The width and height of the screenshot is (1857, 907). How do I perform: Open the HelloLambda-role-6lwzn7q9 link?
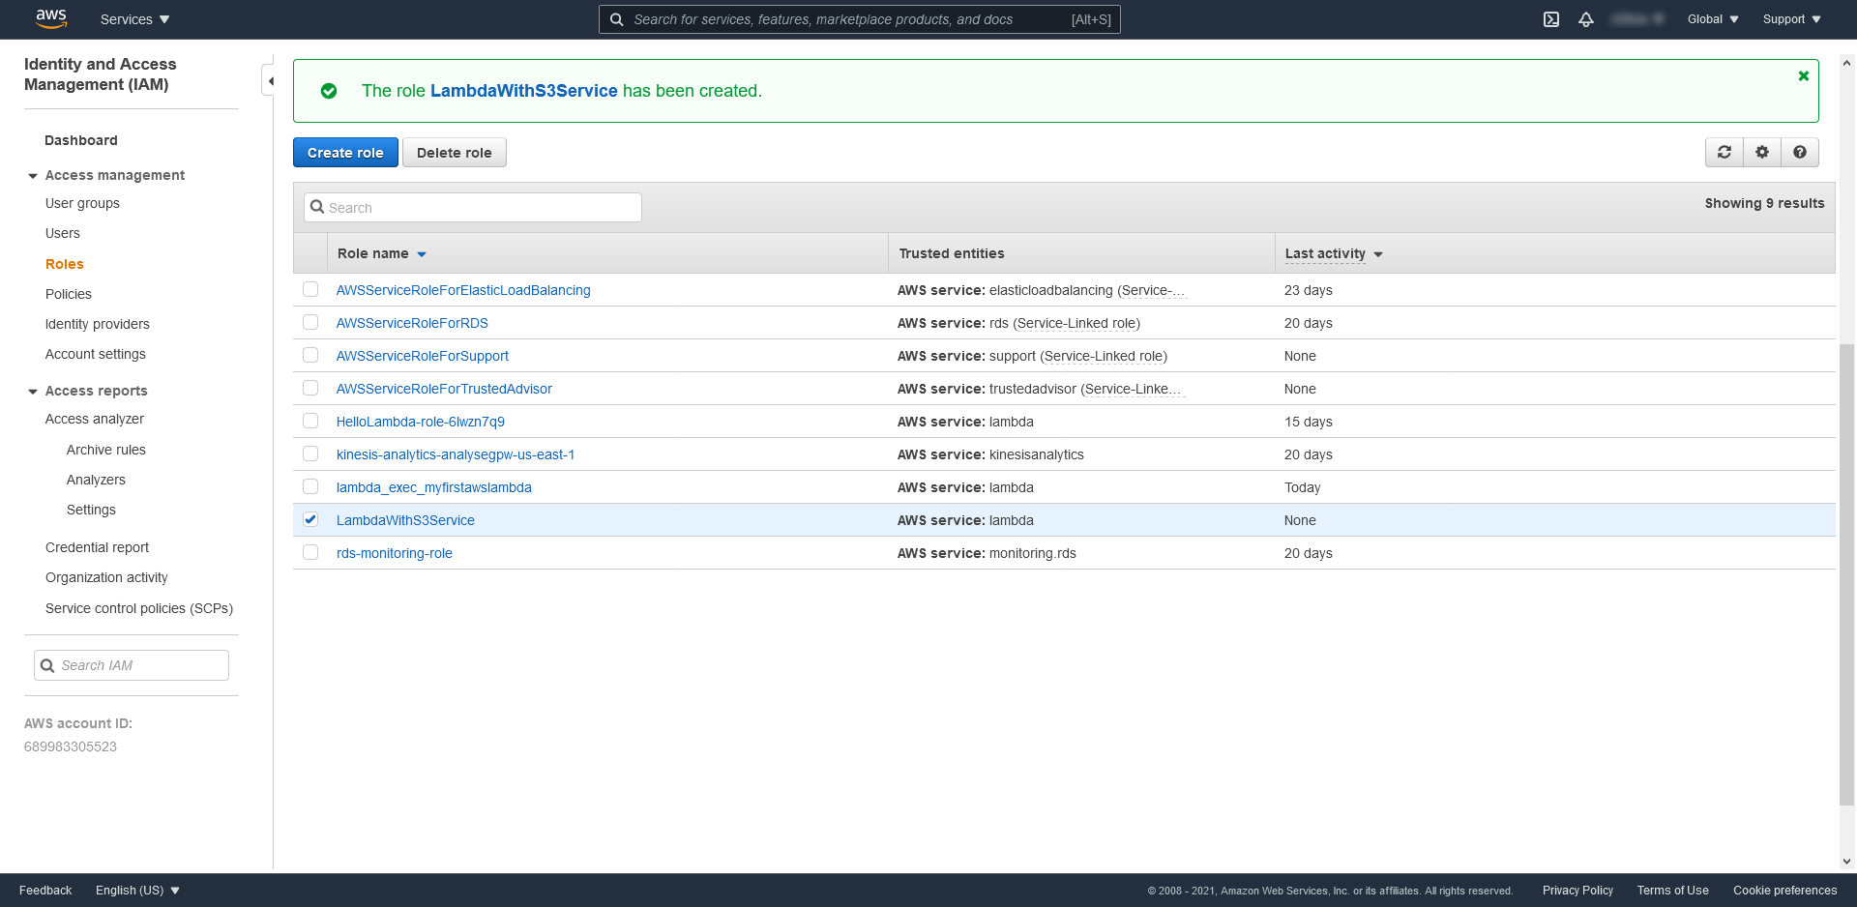[x=421, y=422]
